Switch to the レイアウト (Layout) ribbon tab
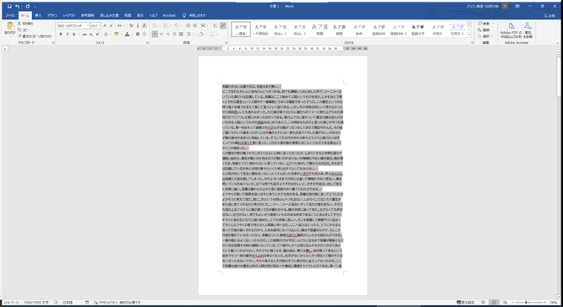The width and height of the screenshot is (563, 307). coord(69,15)
